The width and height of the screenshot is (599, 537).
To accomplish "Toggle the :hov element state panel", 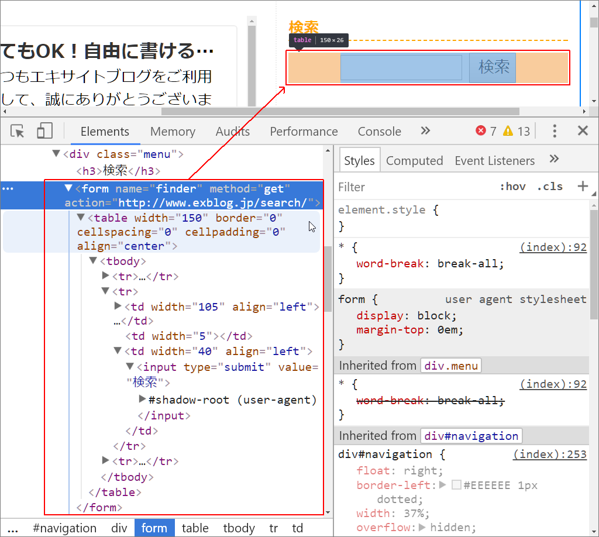I will pos(512,187).
